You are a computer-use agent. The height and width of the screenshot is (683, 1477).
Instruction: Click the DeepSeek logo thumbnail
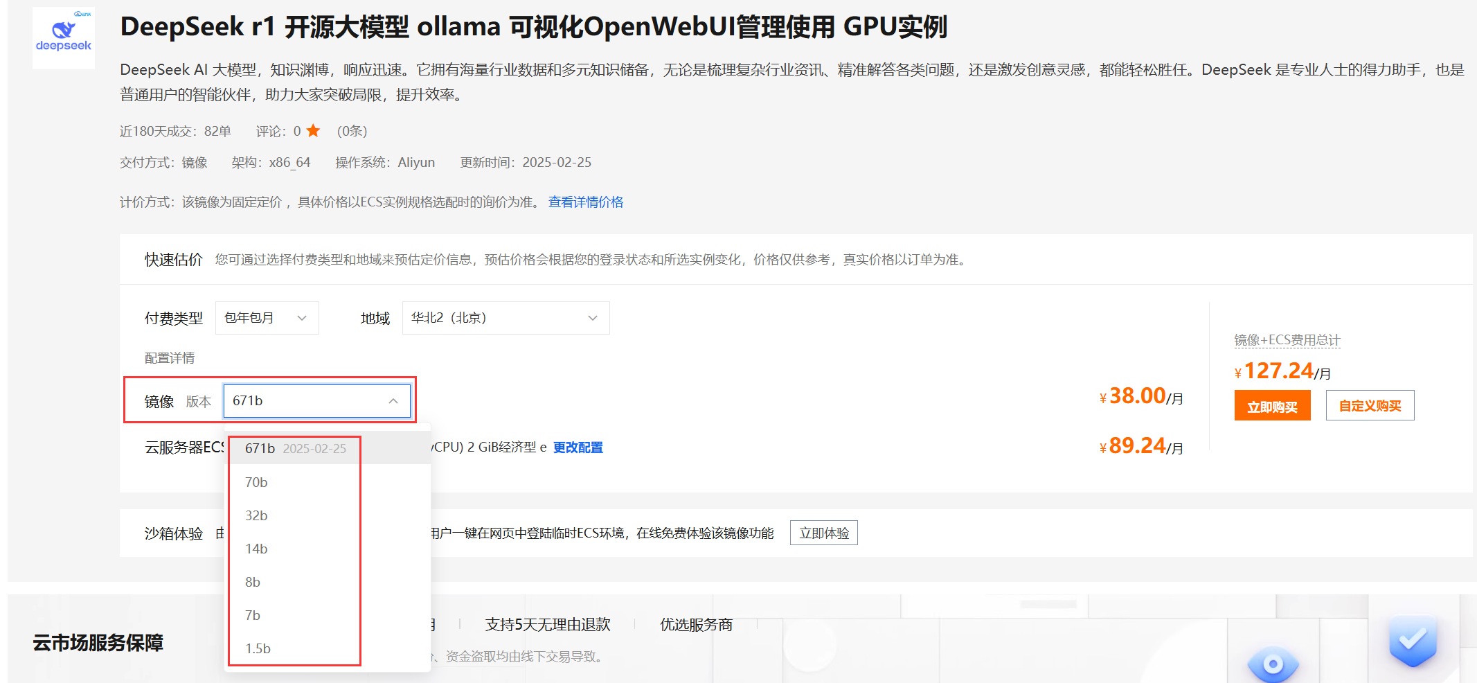[64, 37]
